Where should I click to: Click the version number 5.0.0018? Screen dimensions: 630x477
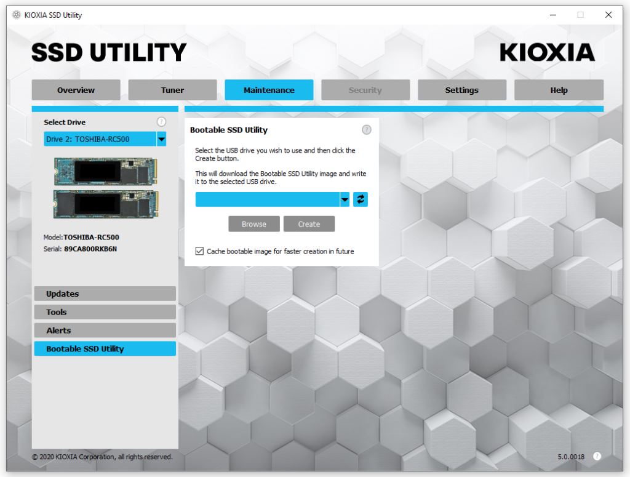[571, 457]
